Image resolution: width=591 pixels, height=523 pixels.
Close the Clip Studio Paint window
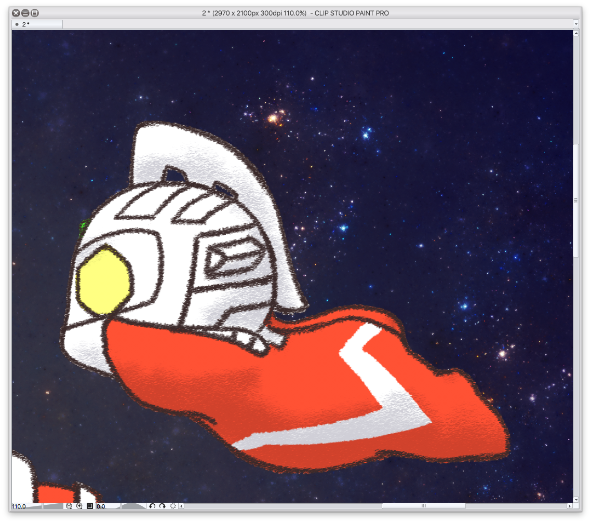coord(16,13)
